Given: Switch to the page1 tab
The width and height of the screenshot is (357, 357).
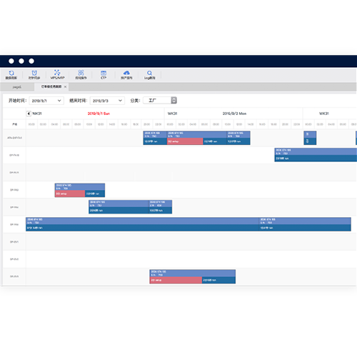Looking at the screenshot, I should [17, 87].
